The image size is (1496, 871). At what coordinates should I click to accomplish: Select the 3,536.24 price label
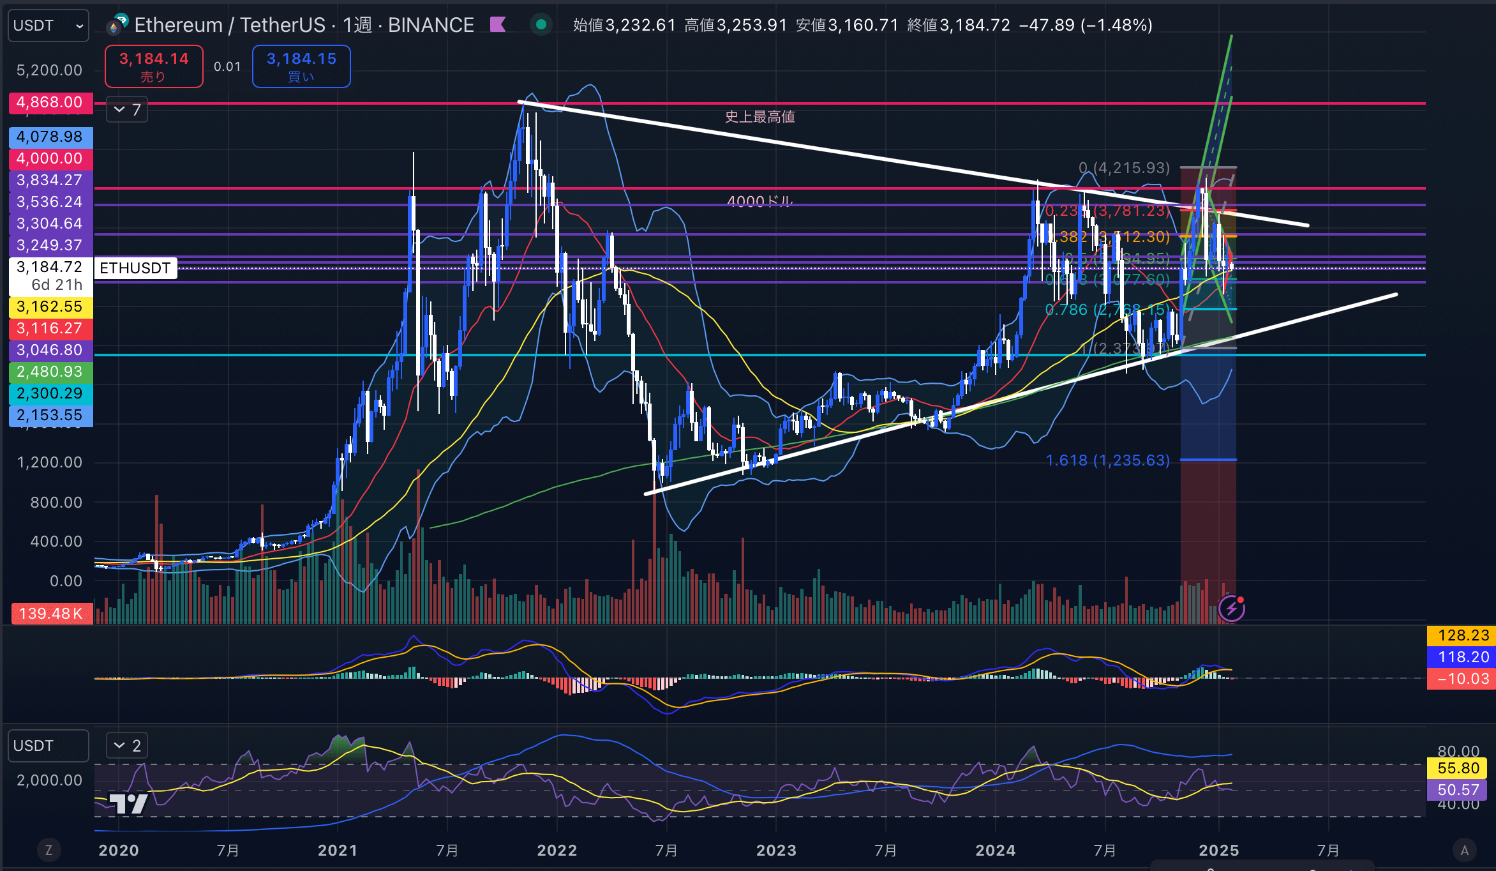pyautogui.click(x=50, y=202)
